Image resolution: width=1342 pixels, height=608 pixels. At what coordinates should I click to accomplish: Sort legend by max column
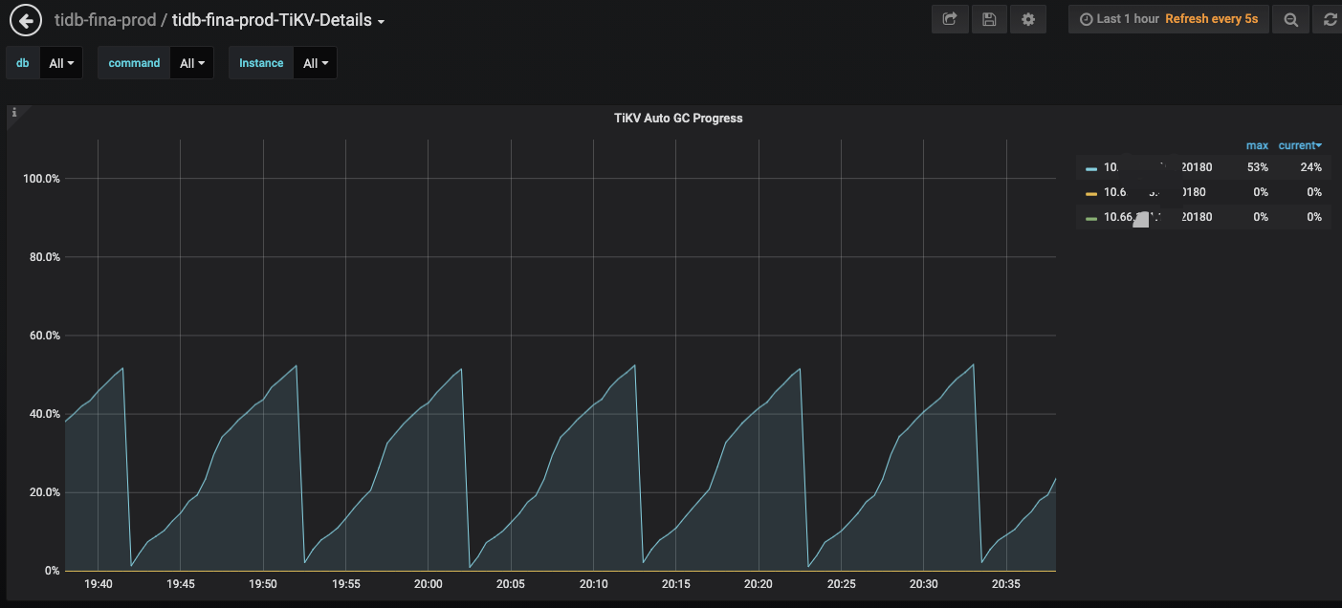click(1257, 145)
